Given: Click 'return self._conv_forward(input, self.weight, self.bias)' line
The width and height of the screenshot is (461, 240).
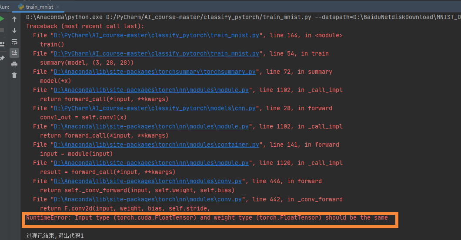Looking at the screenshot, I should tap(137, 190).
